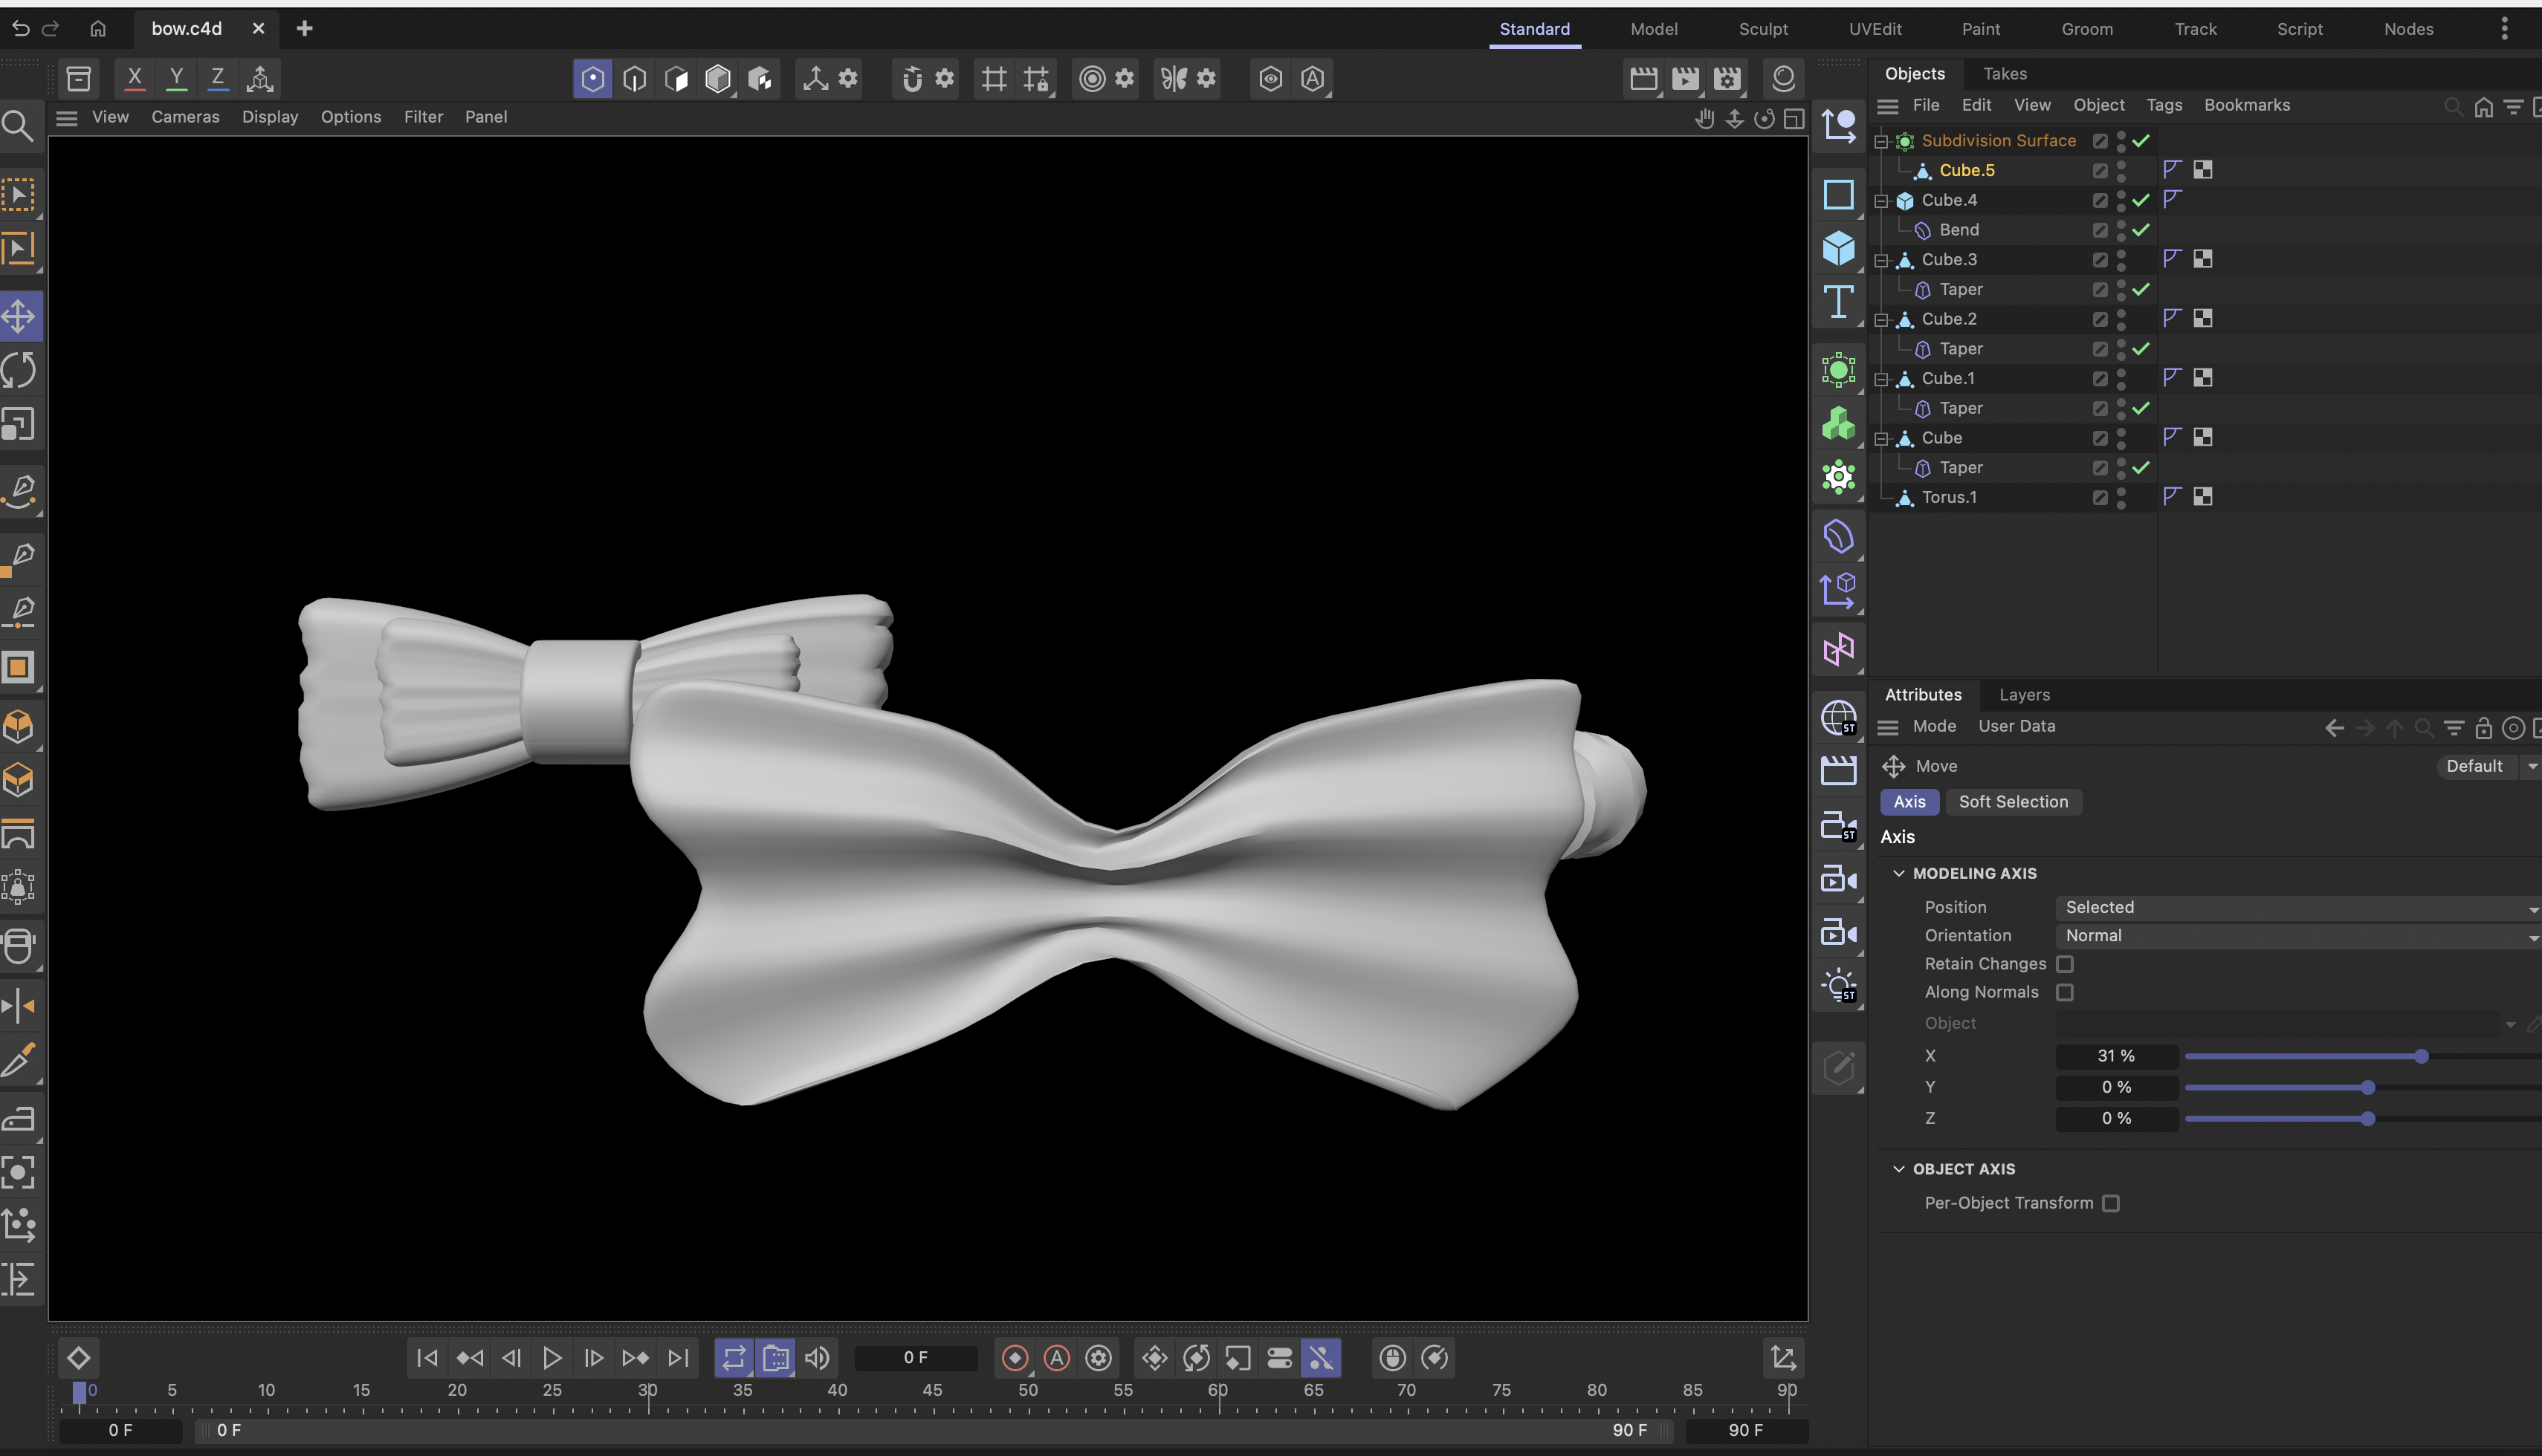The height and width of the screenshot is (1456, 2542).
Task: Click the Record Active Objects button
Action: [x=1015, y=1357]
